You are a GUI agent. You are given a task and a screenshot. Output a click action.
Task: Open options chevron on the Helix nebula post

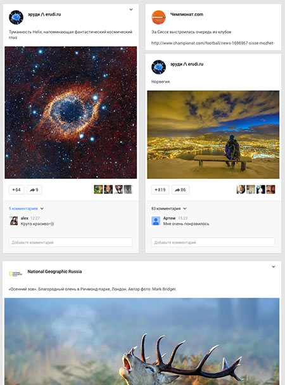131,10
